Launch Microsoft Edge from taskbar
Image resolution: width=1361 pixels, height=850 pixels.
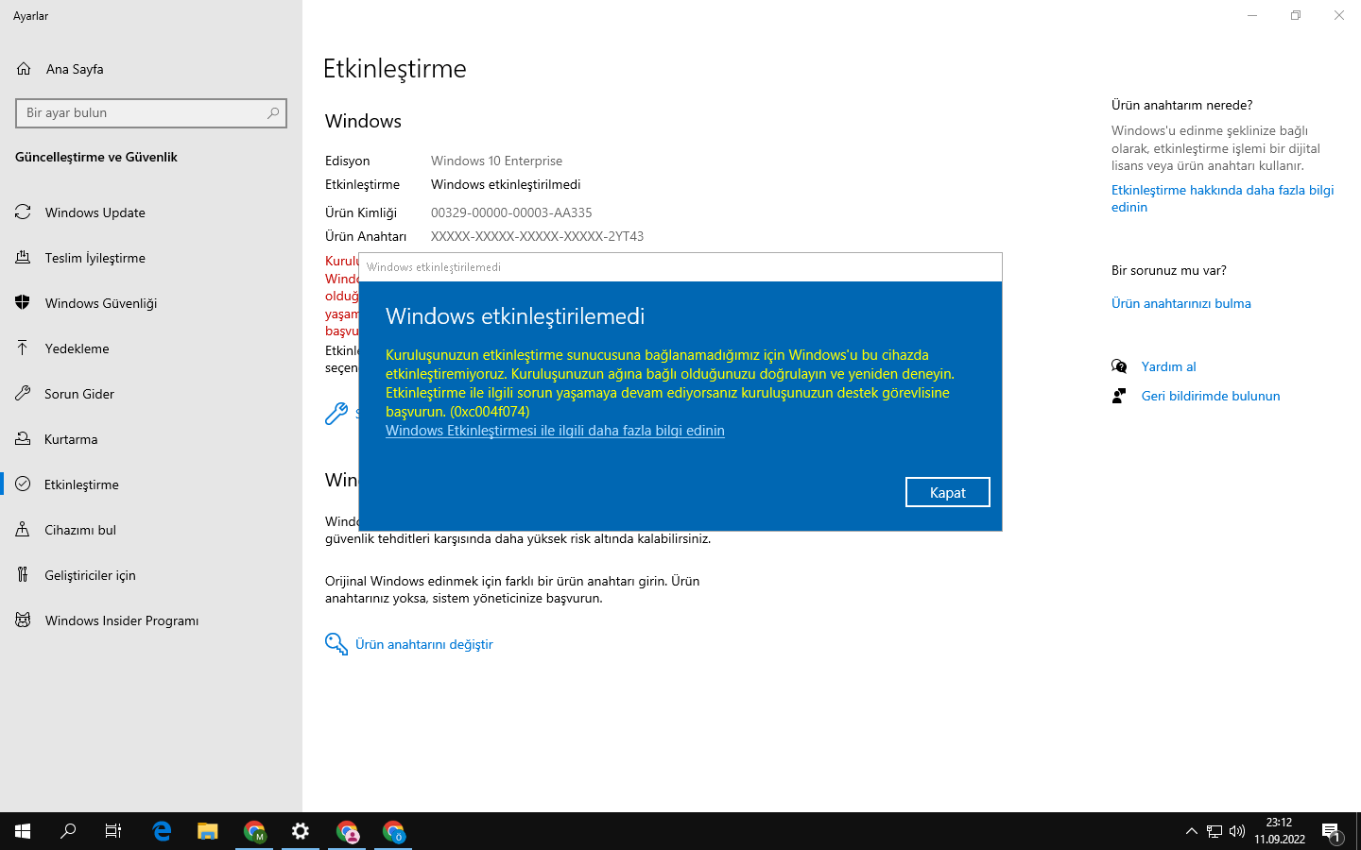coord(162,831)
